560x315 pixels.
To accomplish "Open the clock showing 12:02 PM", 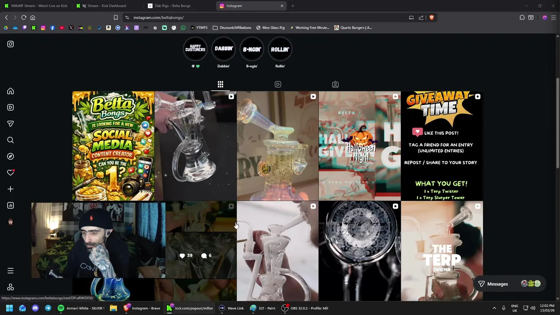I will coord(547,308).
